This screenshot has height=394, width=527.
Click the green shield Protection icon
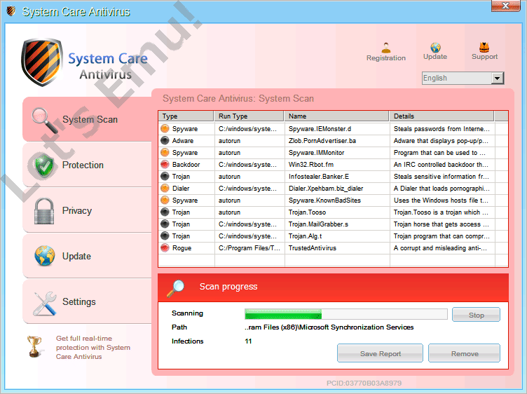45,166
